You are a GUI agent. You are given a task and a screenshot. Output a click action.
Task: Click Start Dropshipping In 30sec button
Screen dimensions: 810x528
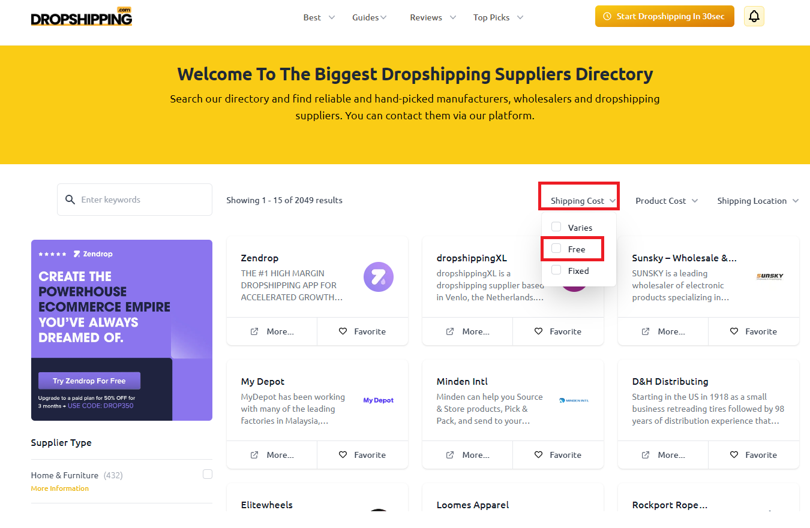point(665,16)
